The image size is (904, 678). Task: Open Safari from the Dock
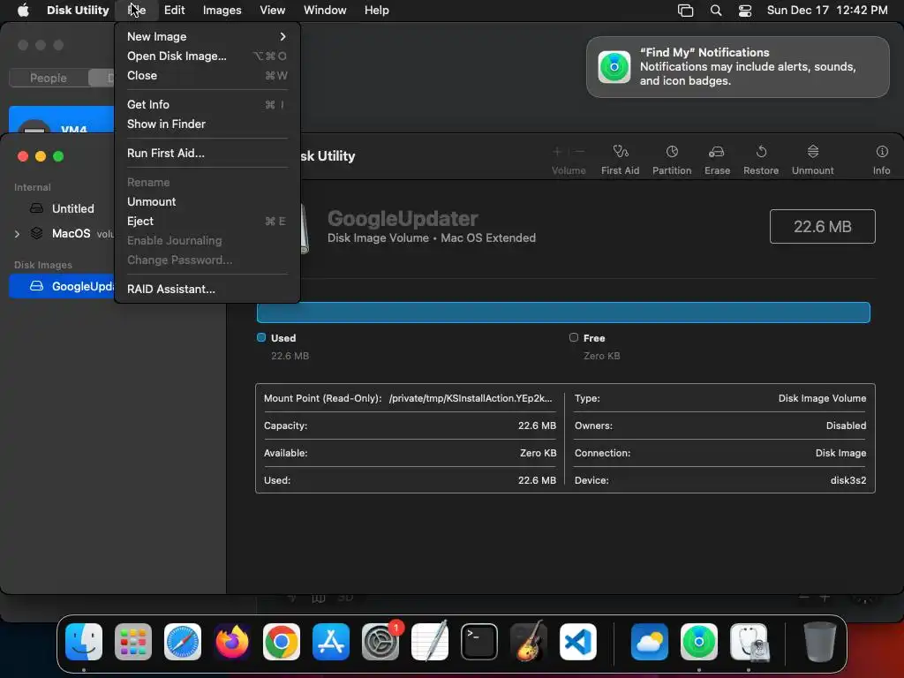point(183,642)
